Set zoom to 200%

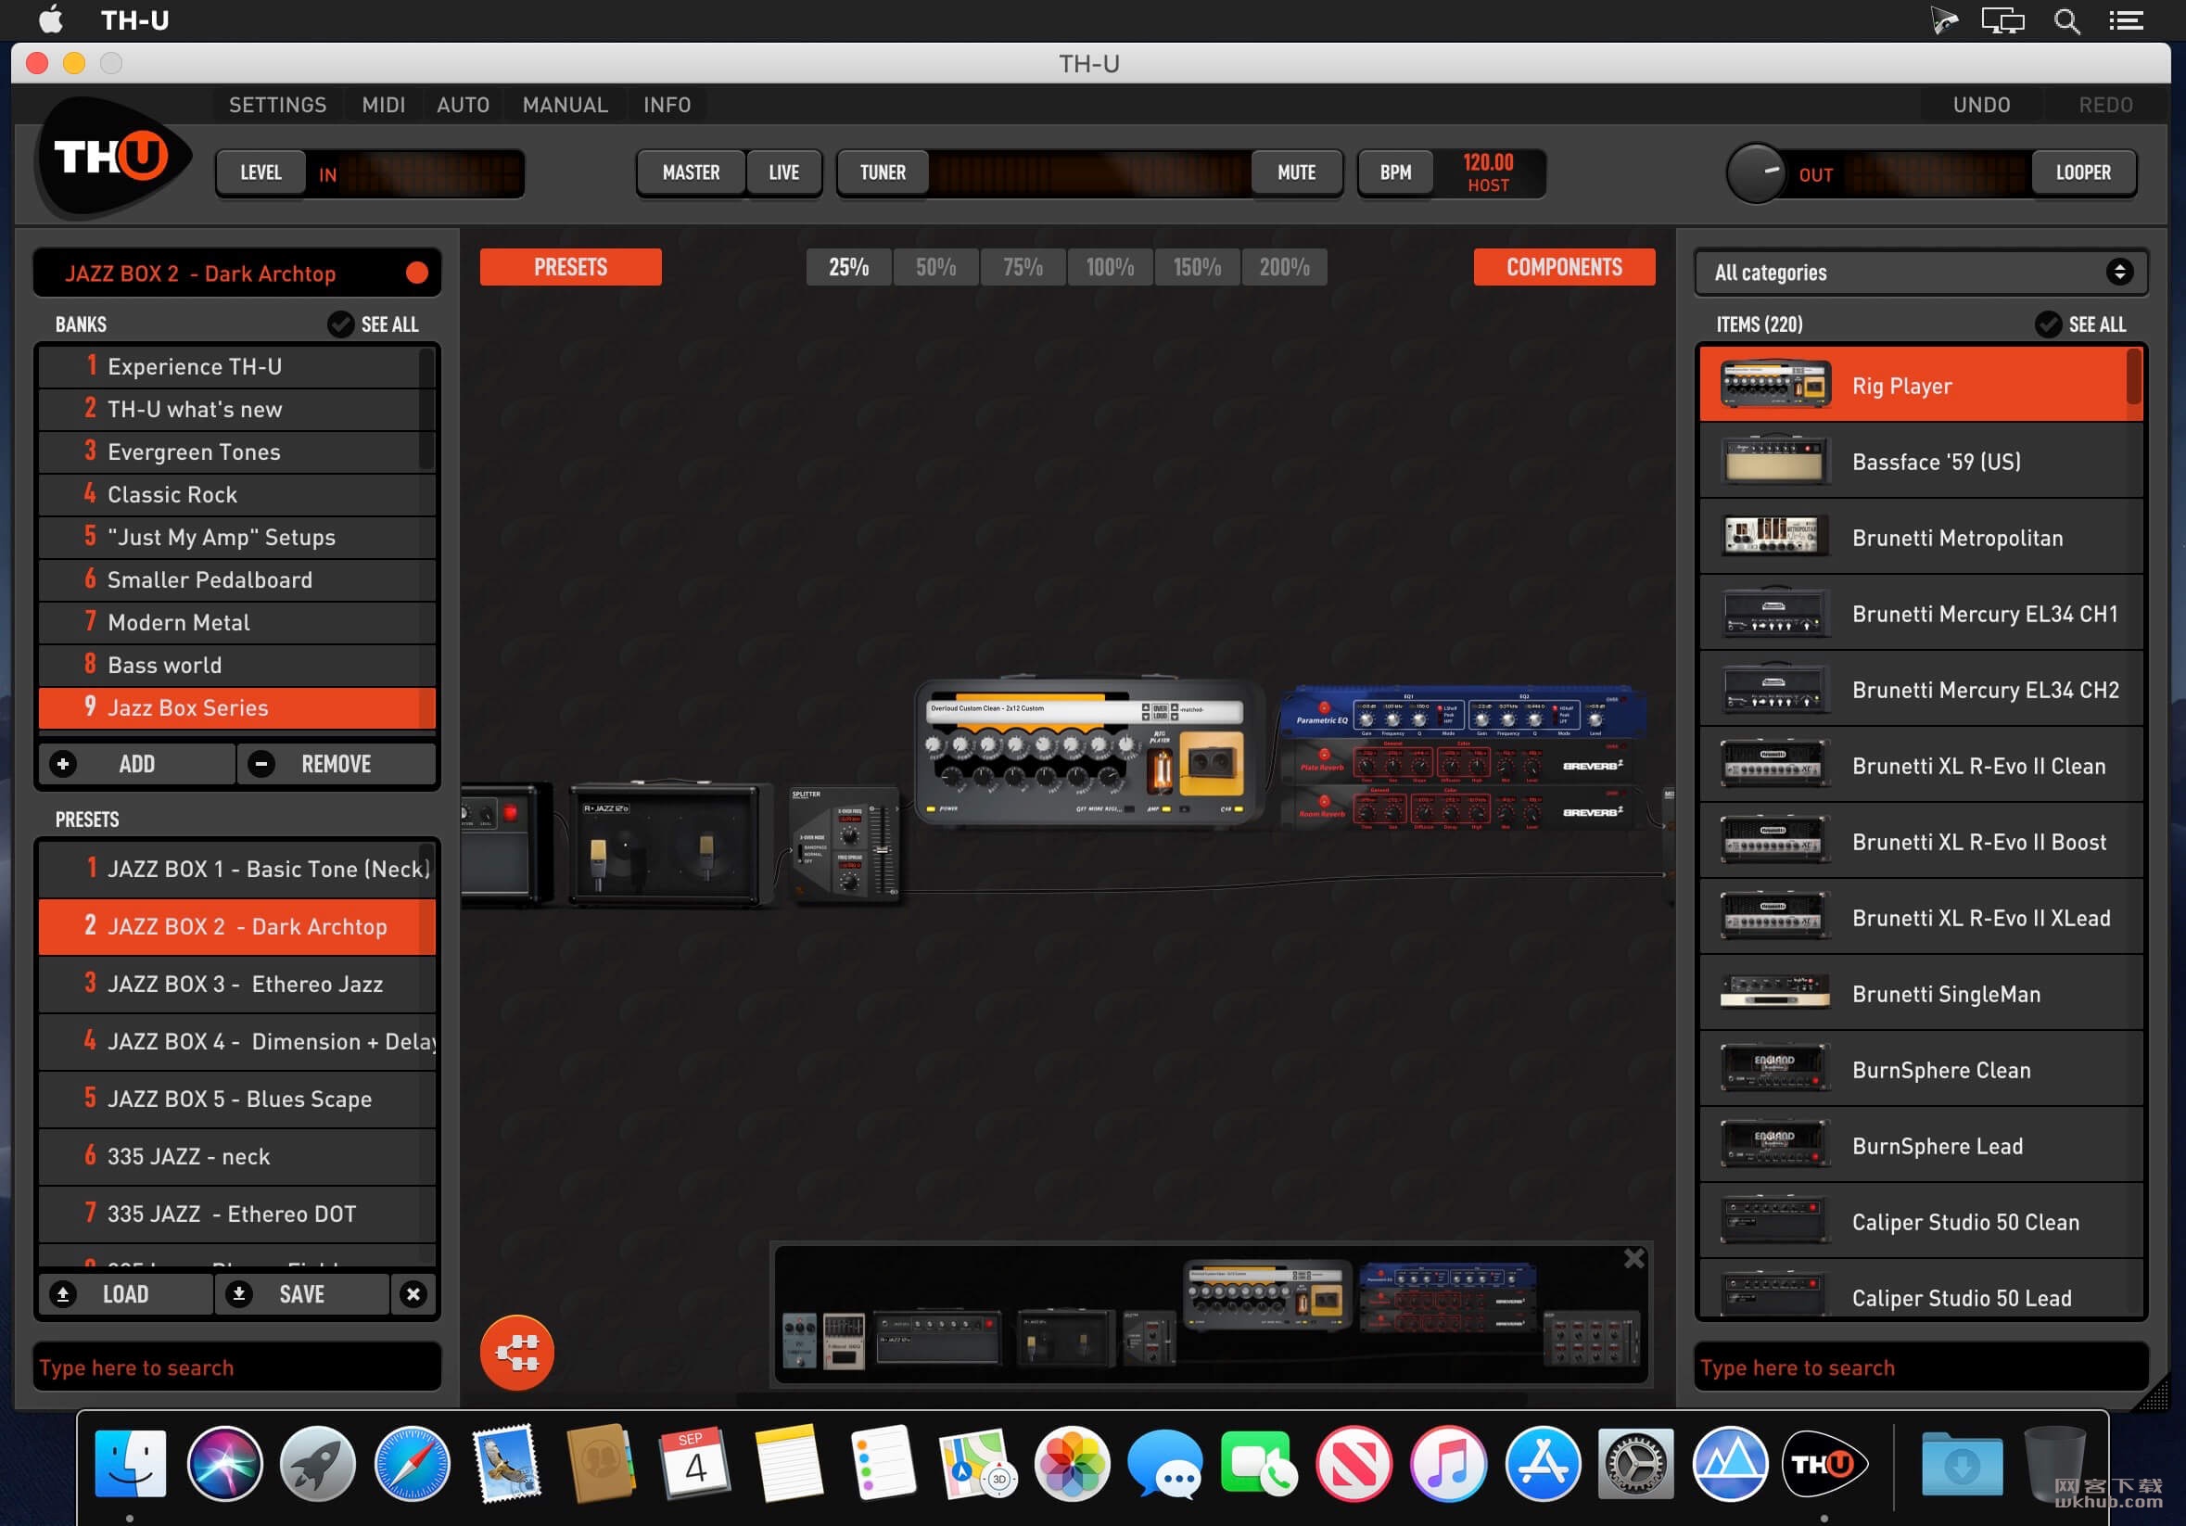click(x=1283, y=268)
